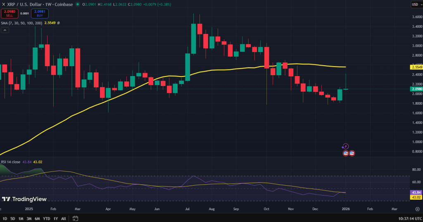
Task: Collapse the indicator legend with the chevron
Action: [5, 30]
